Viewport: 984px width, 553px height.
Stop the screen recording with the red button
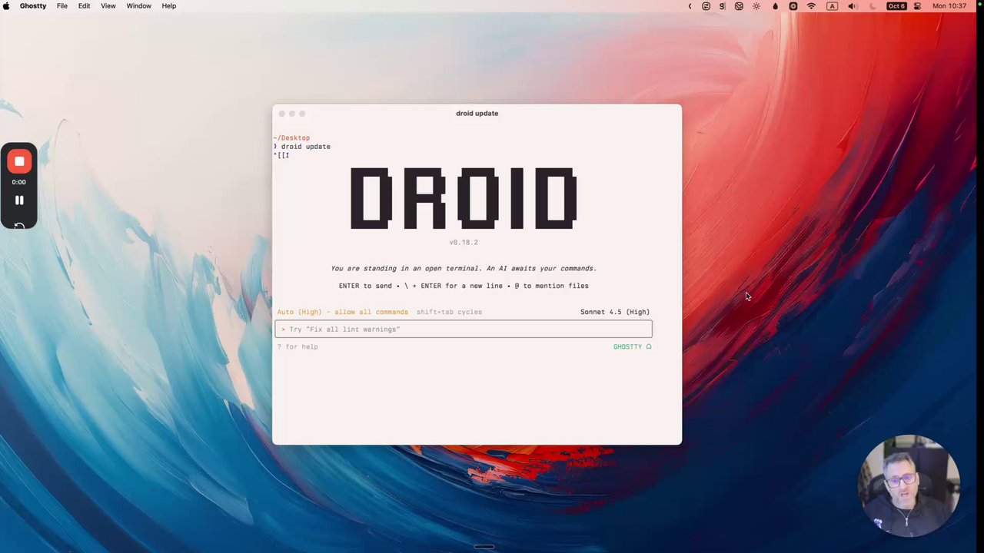click(x=19, y=161)
